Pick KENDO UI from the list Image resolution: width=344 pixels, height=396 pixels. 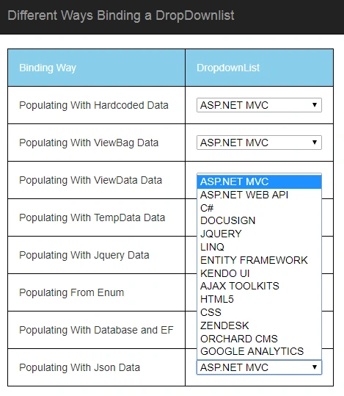coord(259,273)
